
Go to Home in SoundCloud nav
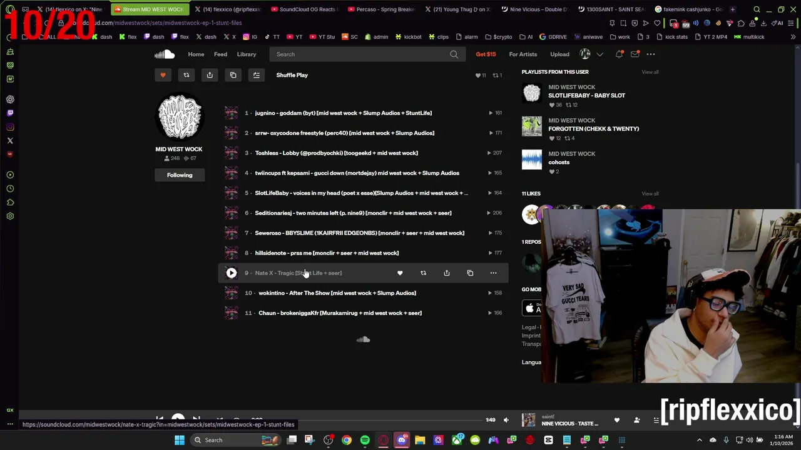coord(196,54)
